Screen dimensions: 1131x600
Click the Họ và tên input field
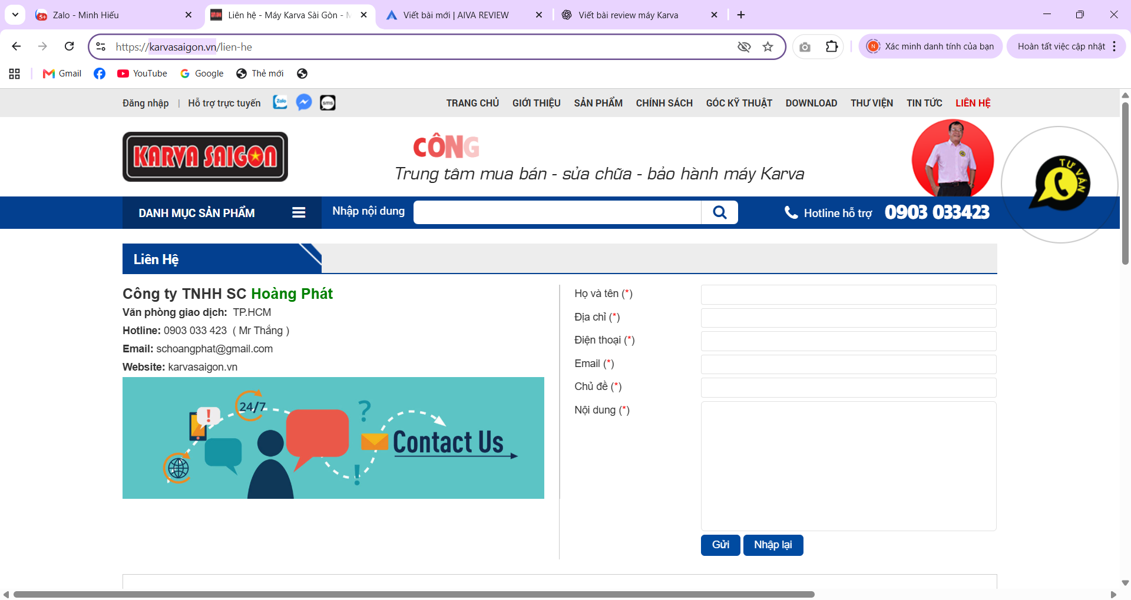pos(848,295)
